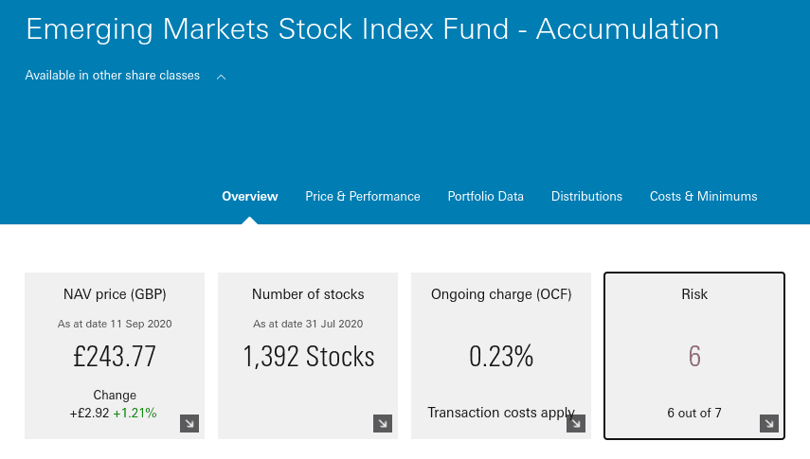Screen dimensions: 810x459
Task: Expand Available in other share classes
Action: (112, 76)
